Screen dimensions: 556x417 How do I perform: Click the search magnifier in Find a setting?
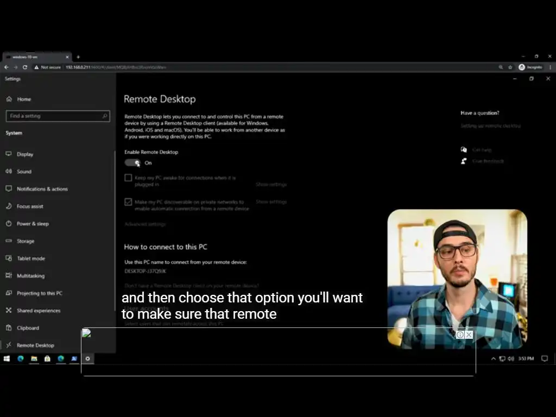tap(105, 116)
